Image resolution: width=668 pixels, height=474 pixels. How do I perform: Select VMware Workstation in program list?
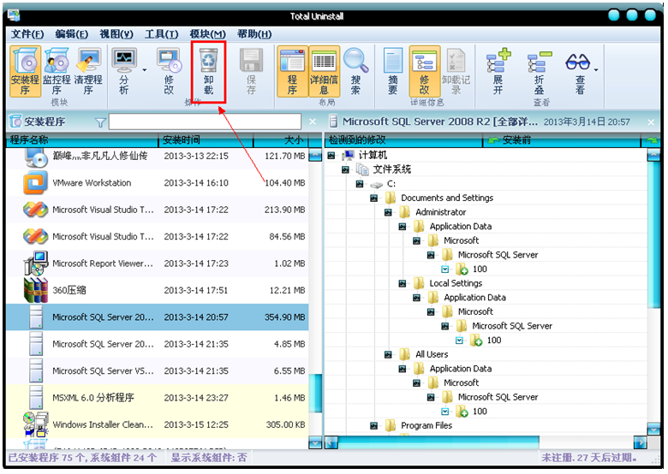click(x=158, y=183)
